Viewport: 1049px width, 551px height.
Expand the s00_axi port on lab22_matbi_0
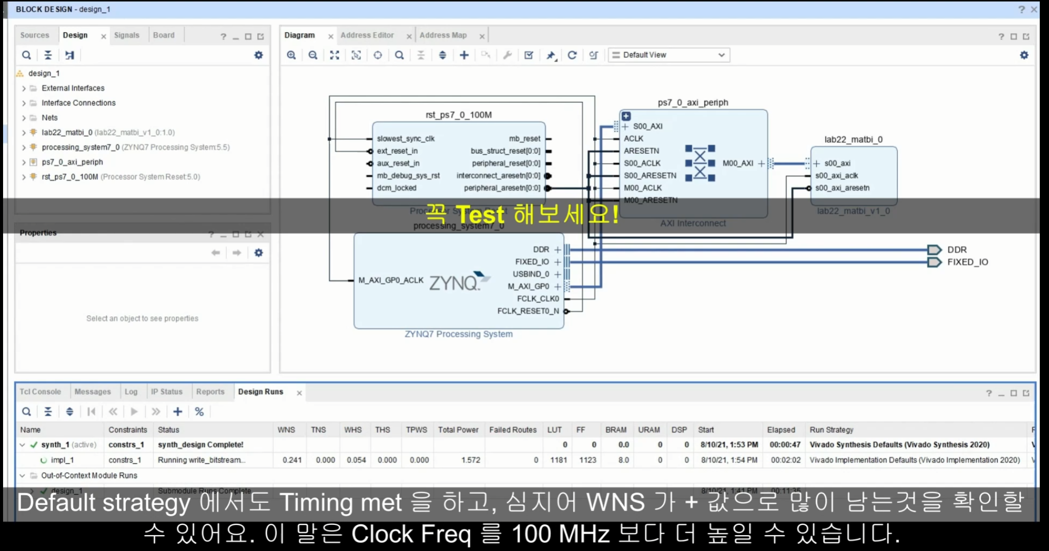[817, 164]
